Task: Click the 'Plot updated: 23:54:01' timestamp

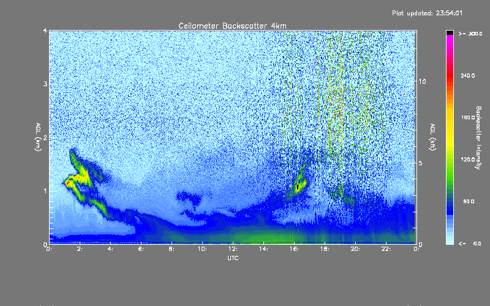Action: pyautogui.click(x=427, y=13)
